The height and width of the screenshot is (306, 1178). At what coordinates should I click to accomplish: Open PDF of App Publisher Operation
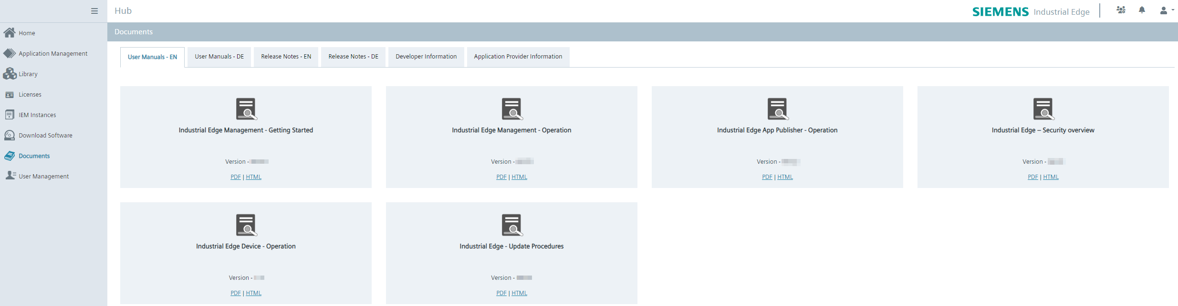pyautogui.click(x=767, y=177)
